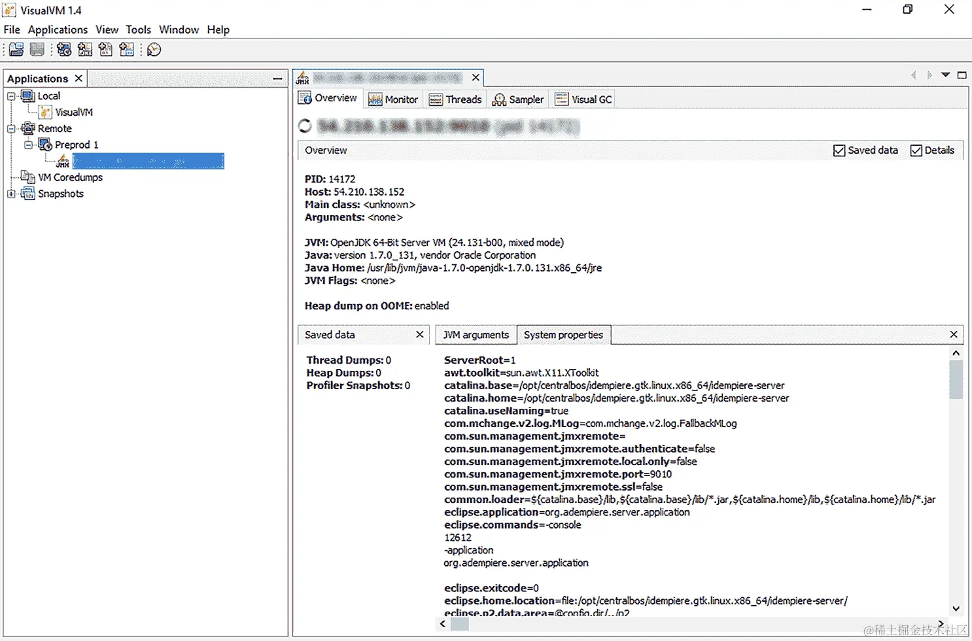Select the JVM arguments tab
This screenshot has width=972, height=641.
click(476, 335)
